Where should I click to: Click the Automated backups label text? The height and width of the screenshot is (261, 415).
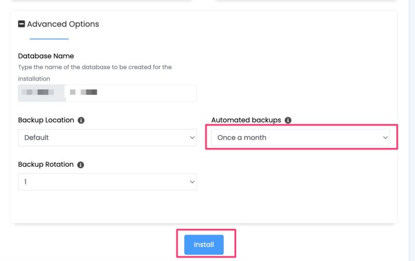click(246, 120)
